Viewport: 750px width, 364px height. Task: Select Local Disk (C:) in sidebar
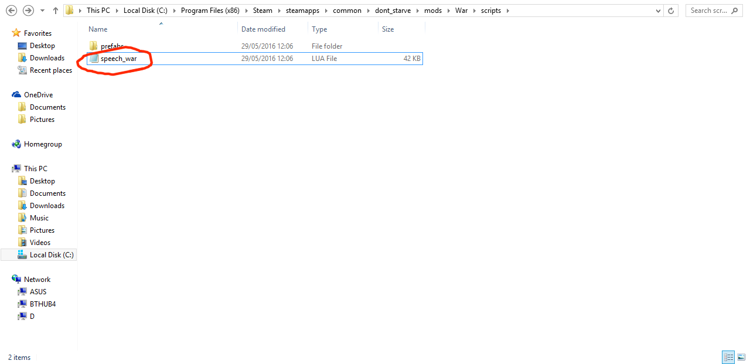(51, 255)
